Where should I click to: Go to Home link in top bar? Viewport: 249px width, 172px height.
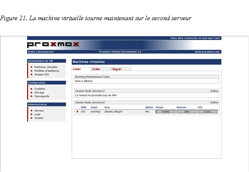[31, 52]
